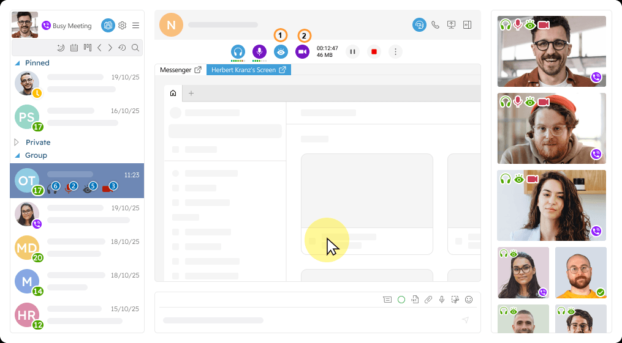Record a voice message with the composer microphone
The image size is (622, 343).
click(442, 300)
